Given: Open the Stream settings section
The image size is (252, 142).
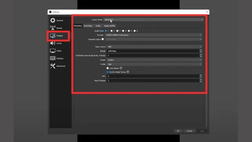Looking at the screenshot, I should pos(56,28).
